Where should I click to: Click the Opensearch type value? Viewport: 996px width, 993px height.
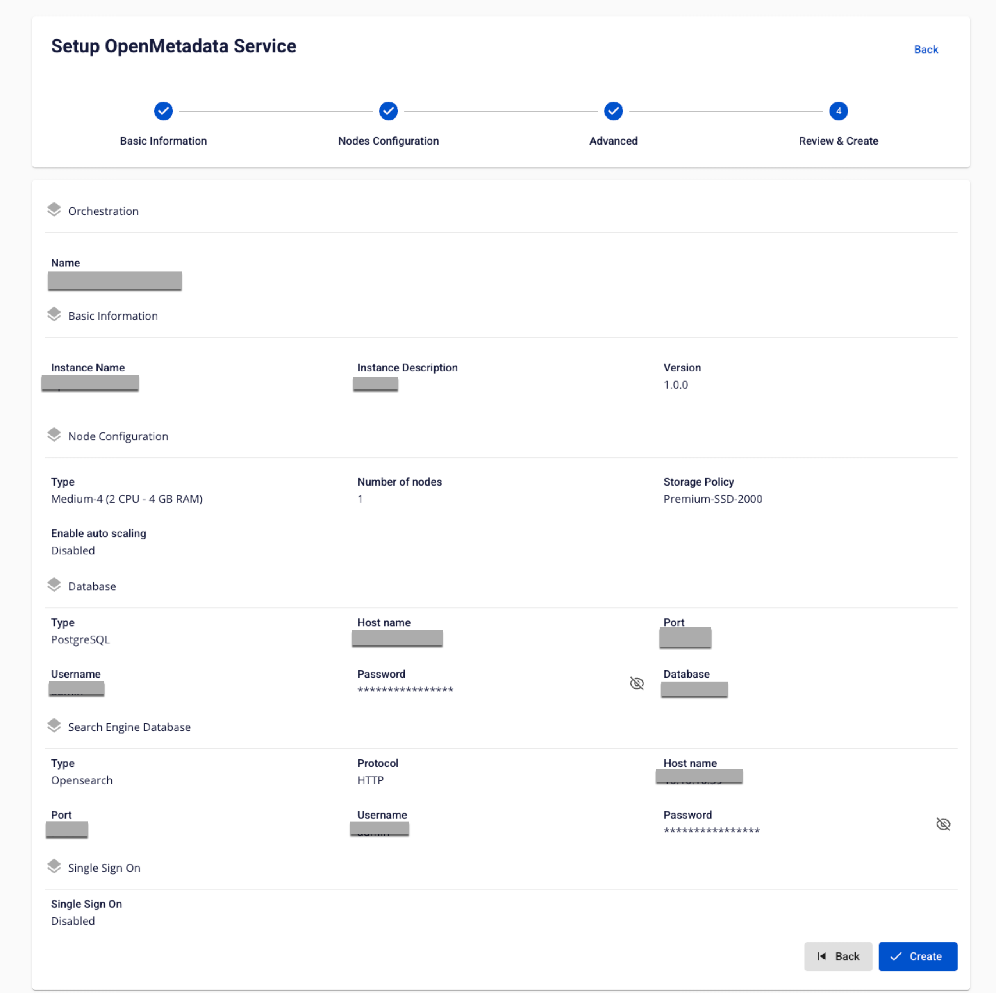click(x=82, y=780)
